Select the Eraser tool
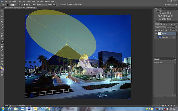This screenshot has height=111, width=178. tap(2, 39)
